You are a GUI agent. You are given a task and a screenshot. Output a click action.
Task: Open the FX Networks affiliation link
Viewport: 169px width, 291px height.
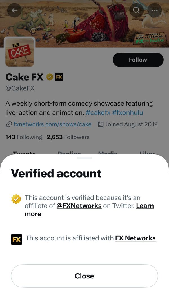click(x=135, y=238)
